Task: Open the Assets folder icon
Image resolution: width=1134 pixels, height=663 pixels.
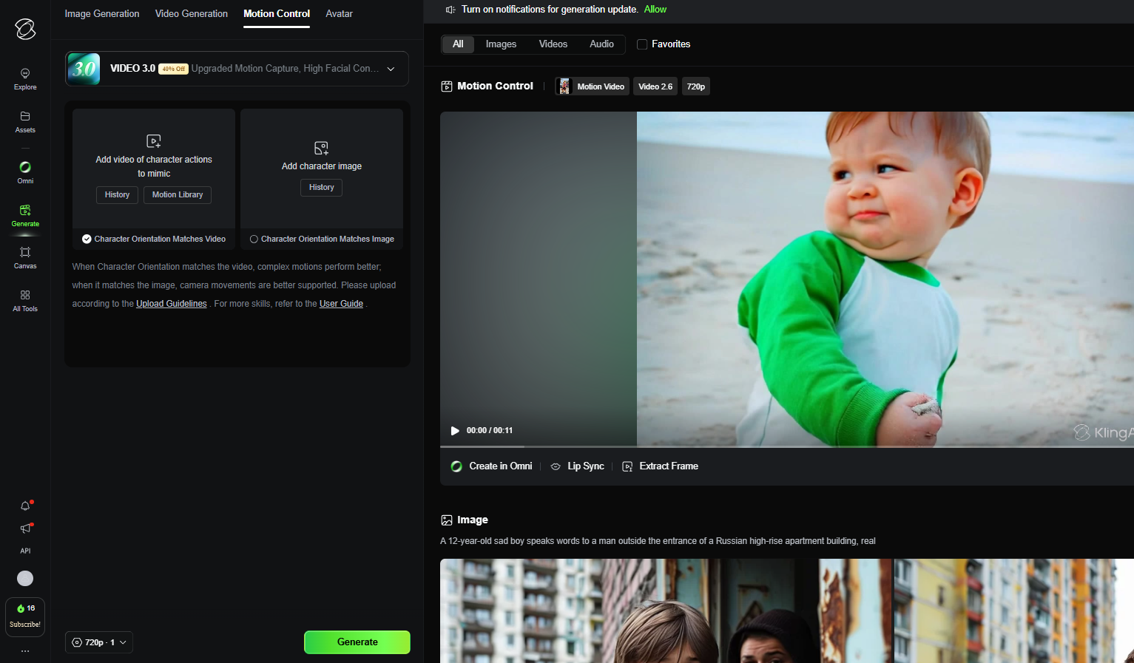Action: coord(25,121)
